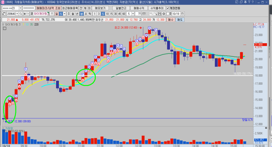Viewport: 272px width, 147px height.
Task: Toggle the 계좌연동 checkbox
Action: click(x=168, y=8)
